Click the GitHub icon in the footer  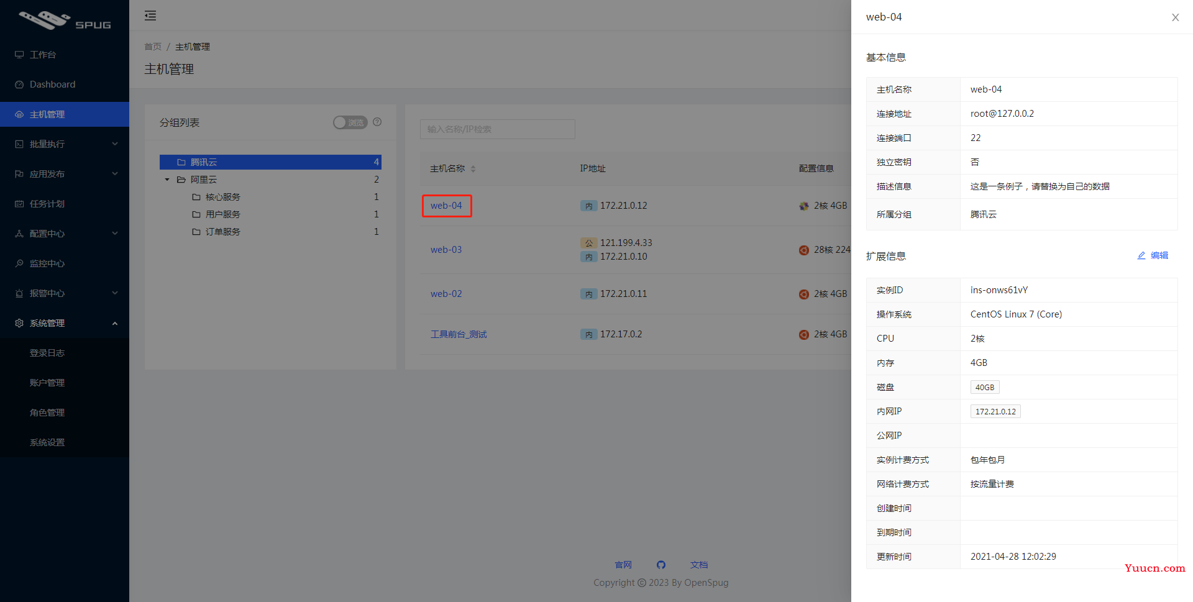661,565
